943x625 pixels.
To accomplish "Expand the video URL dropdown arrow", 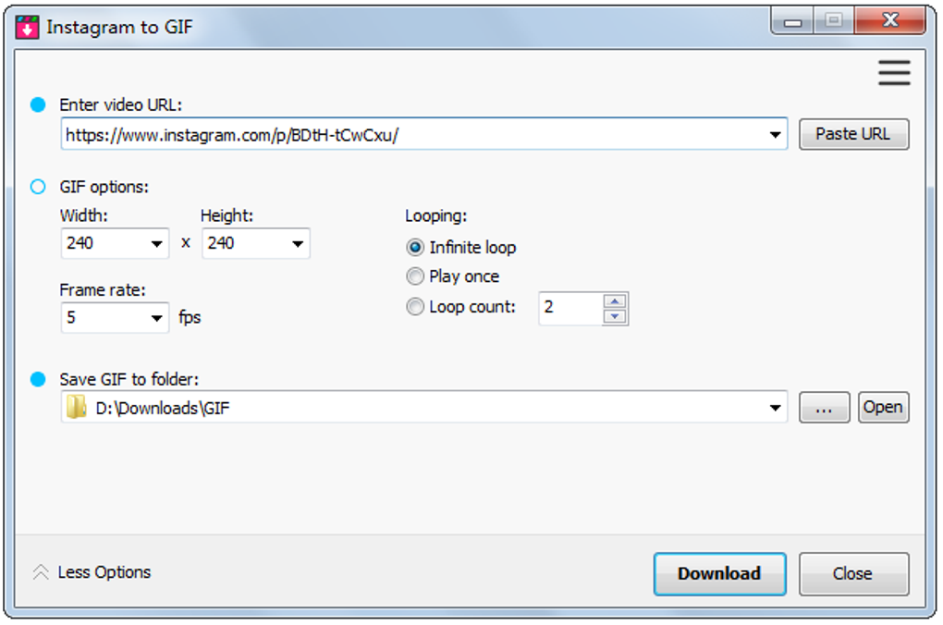I will pyautogui.click(x=776, y=135).
